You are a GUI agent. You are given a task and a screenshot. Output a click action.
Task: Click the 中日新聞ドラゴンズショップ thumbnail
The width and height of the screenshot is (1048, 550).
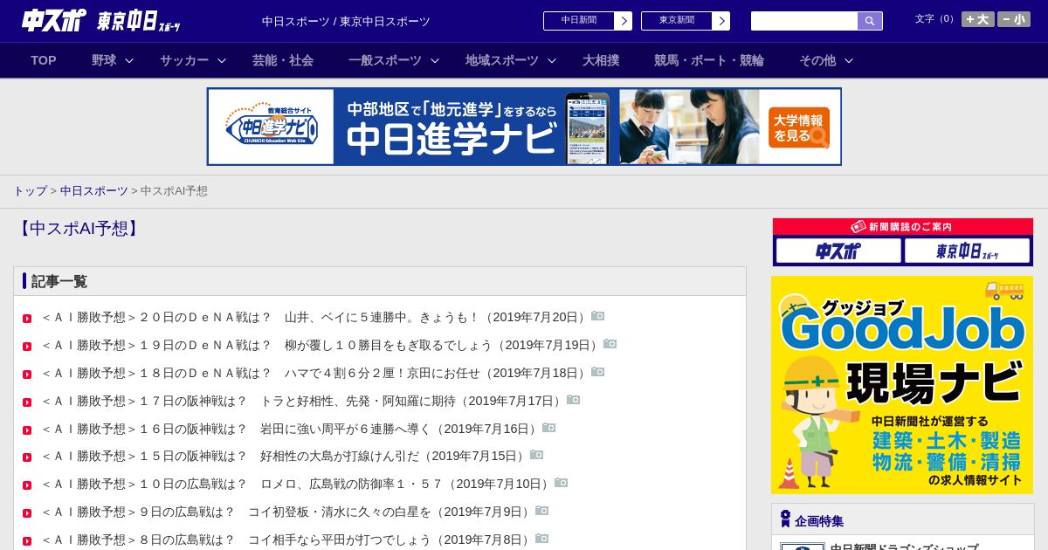[x=803, y=547]
